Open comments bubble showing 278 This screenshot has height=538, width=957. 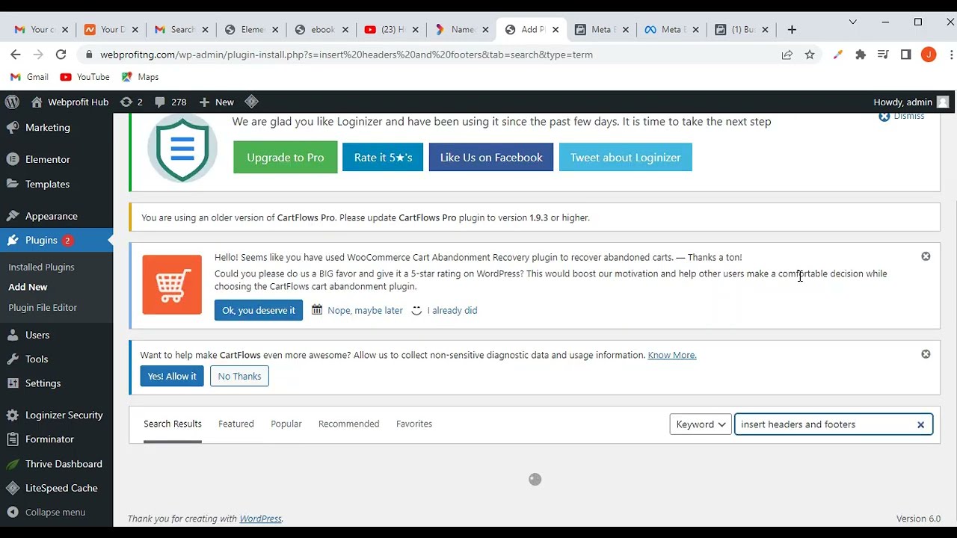point(170,102)
